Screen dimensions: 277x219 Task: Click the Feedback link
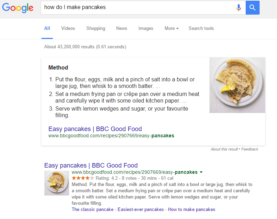(x=250, y=149)
